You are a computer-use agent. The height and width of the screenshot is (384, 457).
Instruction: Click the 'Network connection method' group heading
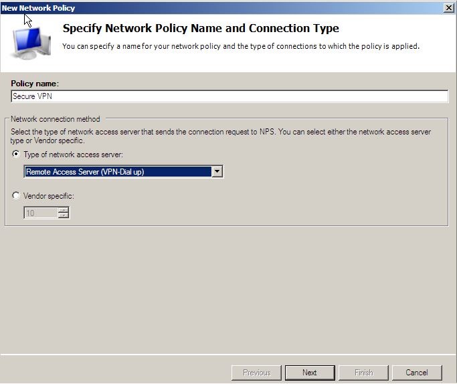pyautogui.click(x=56, y=119)
